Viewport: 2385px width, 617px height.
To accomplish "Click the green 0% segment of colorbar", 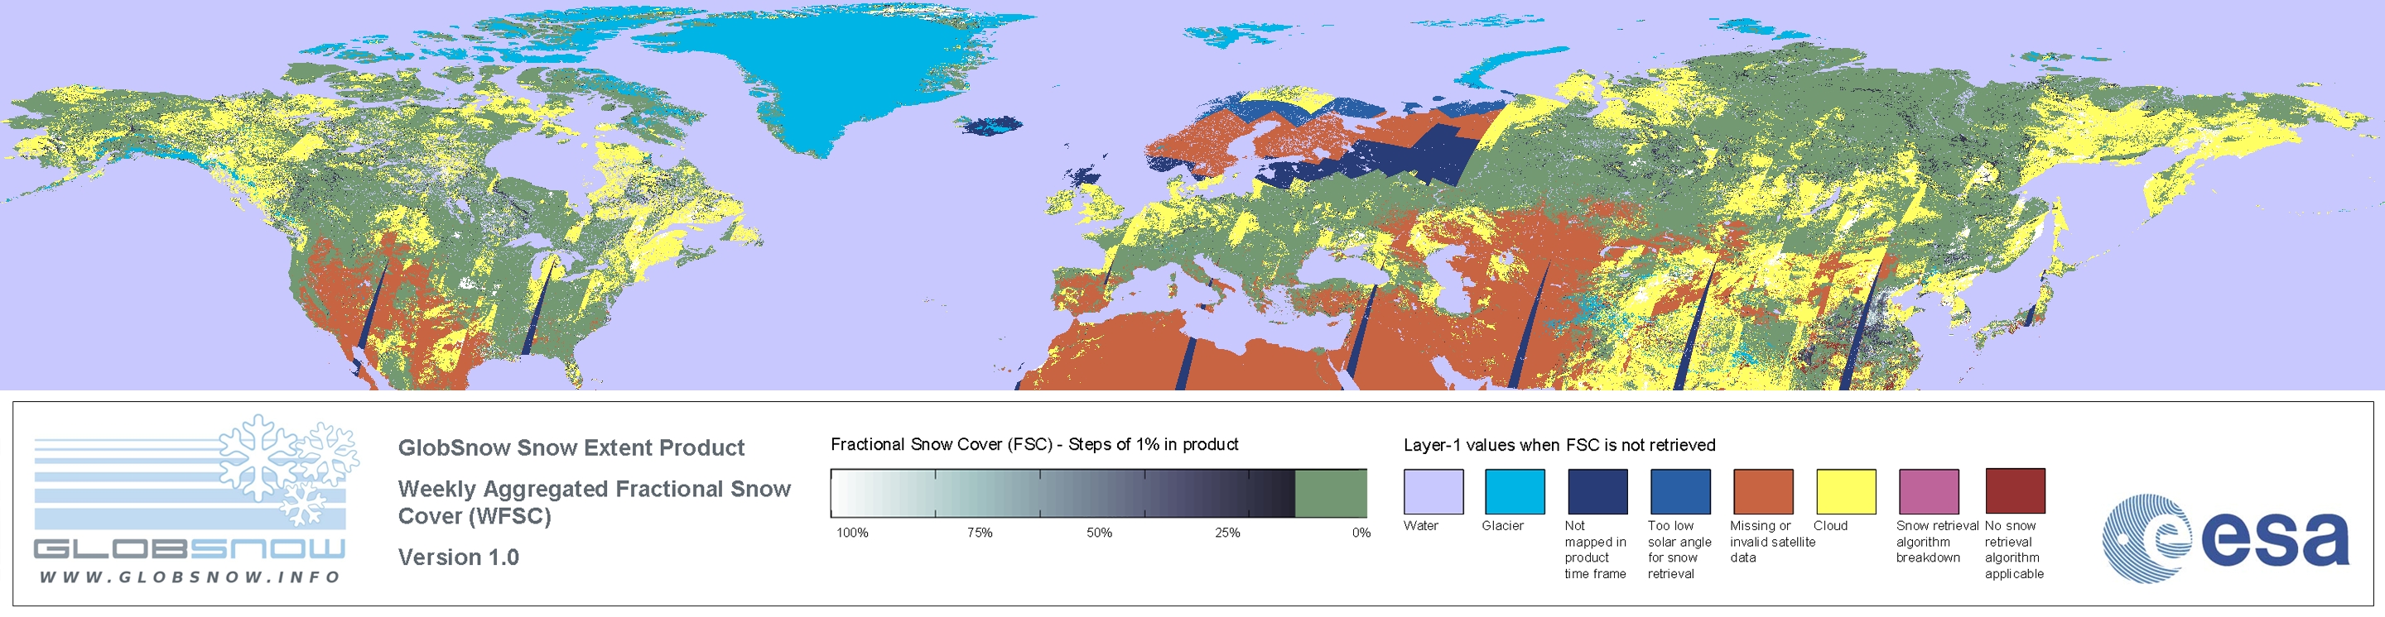I will click(1331, 493).
